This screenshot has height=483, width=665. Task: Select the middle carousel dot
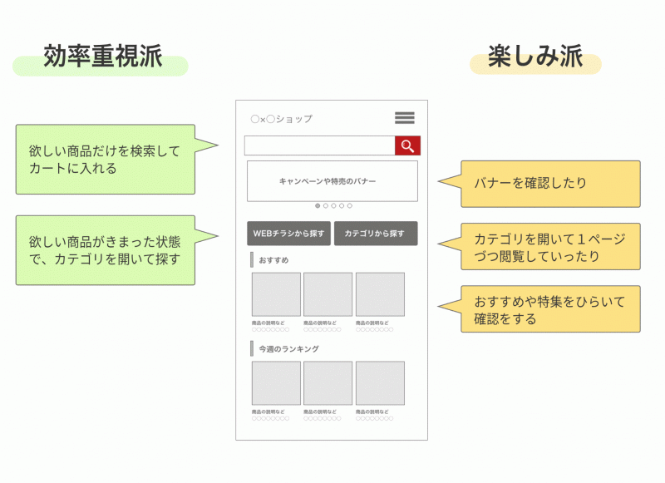[333, 205]
